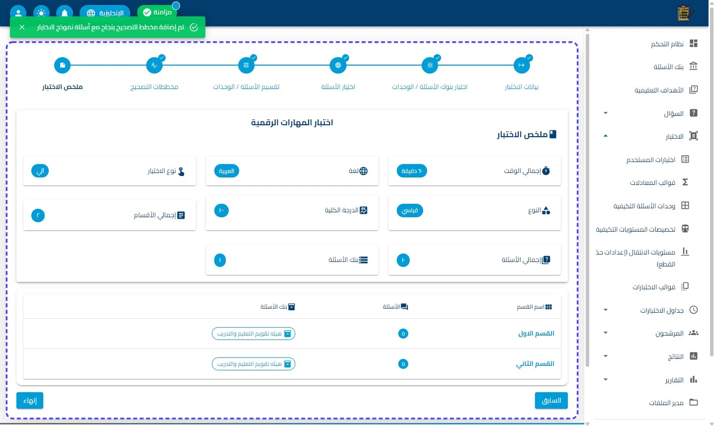Open the notifications bell
This screenshot has height=427, width=715.
pyautogui.click(x=65, y=12)
